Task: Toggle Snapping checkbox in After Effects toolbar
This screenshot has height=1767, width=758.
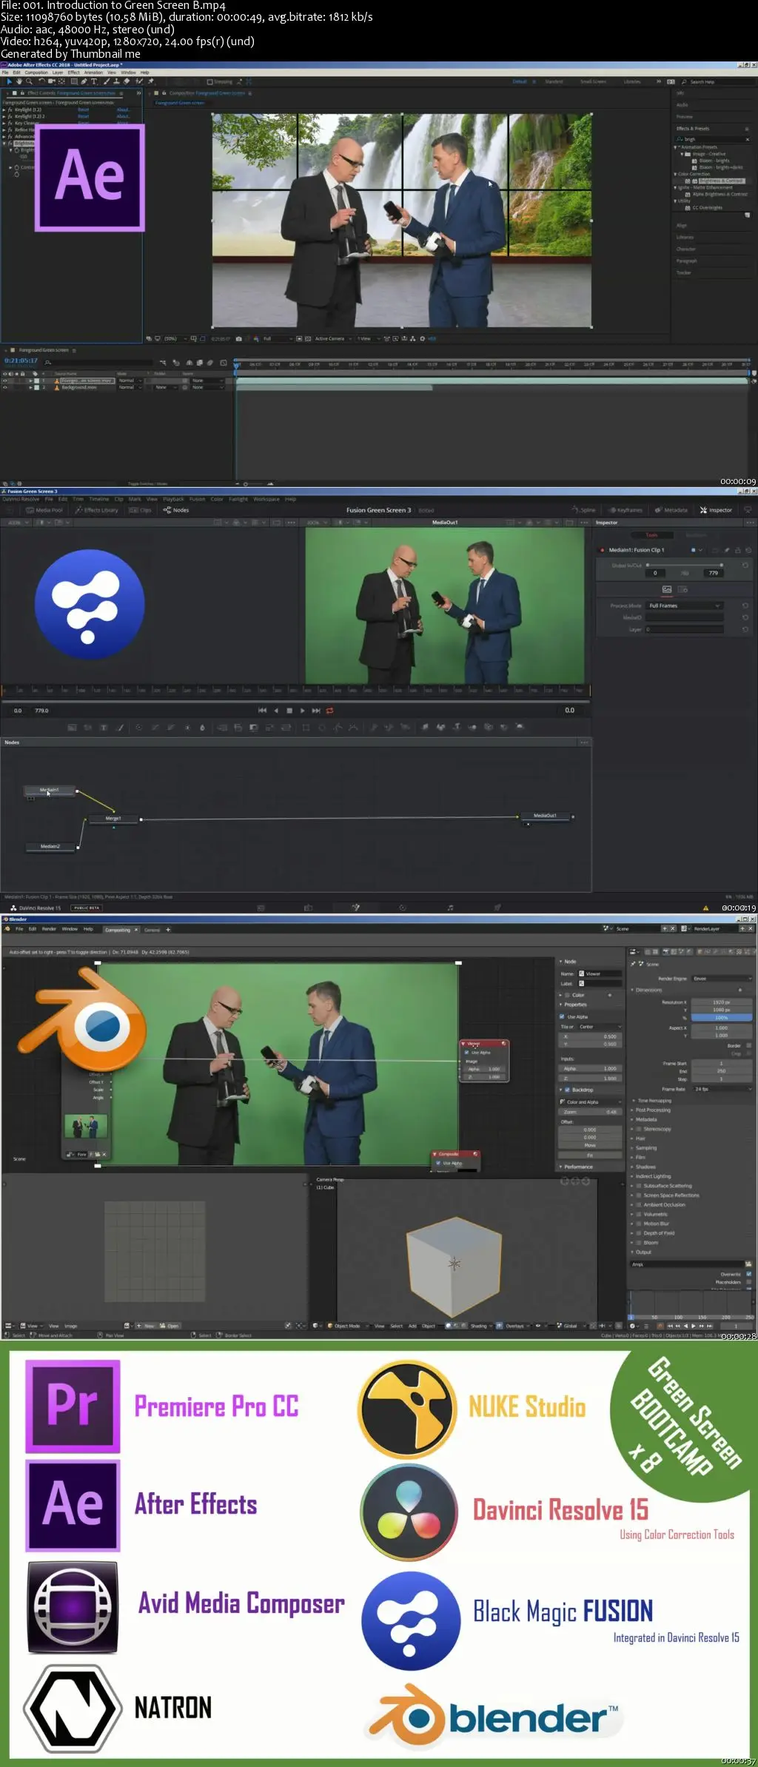Action: point(209,82)
